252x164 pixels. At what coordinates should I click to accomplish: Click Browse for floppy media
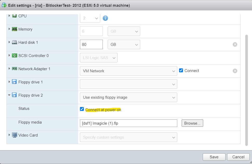[x=192, y=123]
